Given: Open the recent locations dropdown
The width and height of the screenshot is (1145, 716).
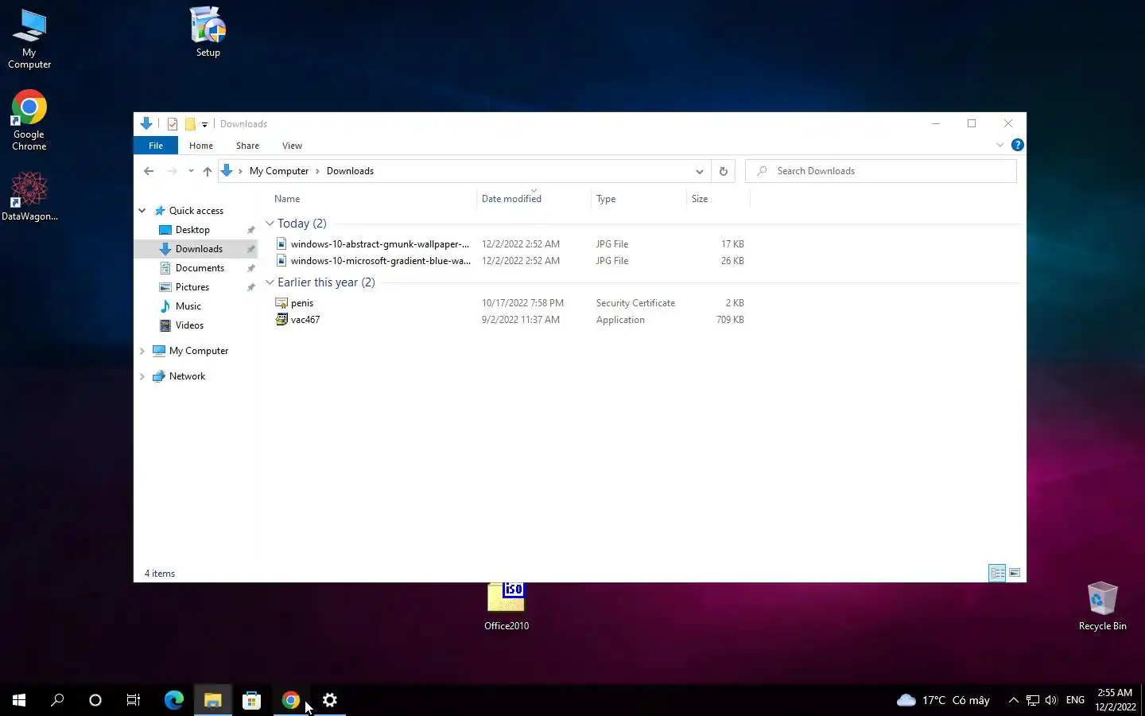Looking at the screenshot, I should [x=191, y=171].
